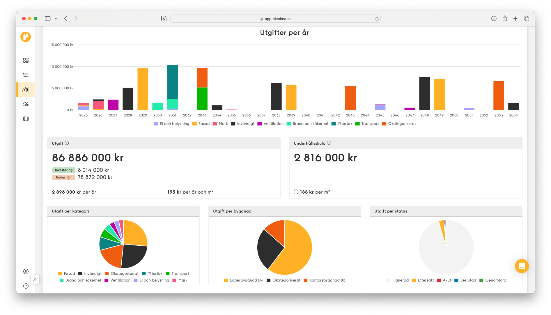Image resolution: width=551 pixels, height=315 pixels.
Task: Open the help question mark icon
Action: (x=26, y=286)
